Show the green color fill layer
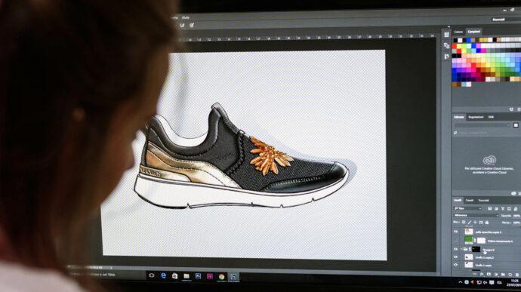This screenshot has width=521, height=292. [x=455, y=240]
